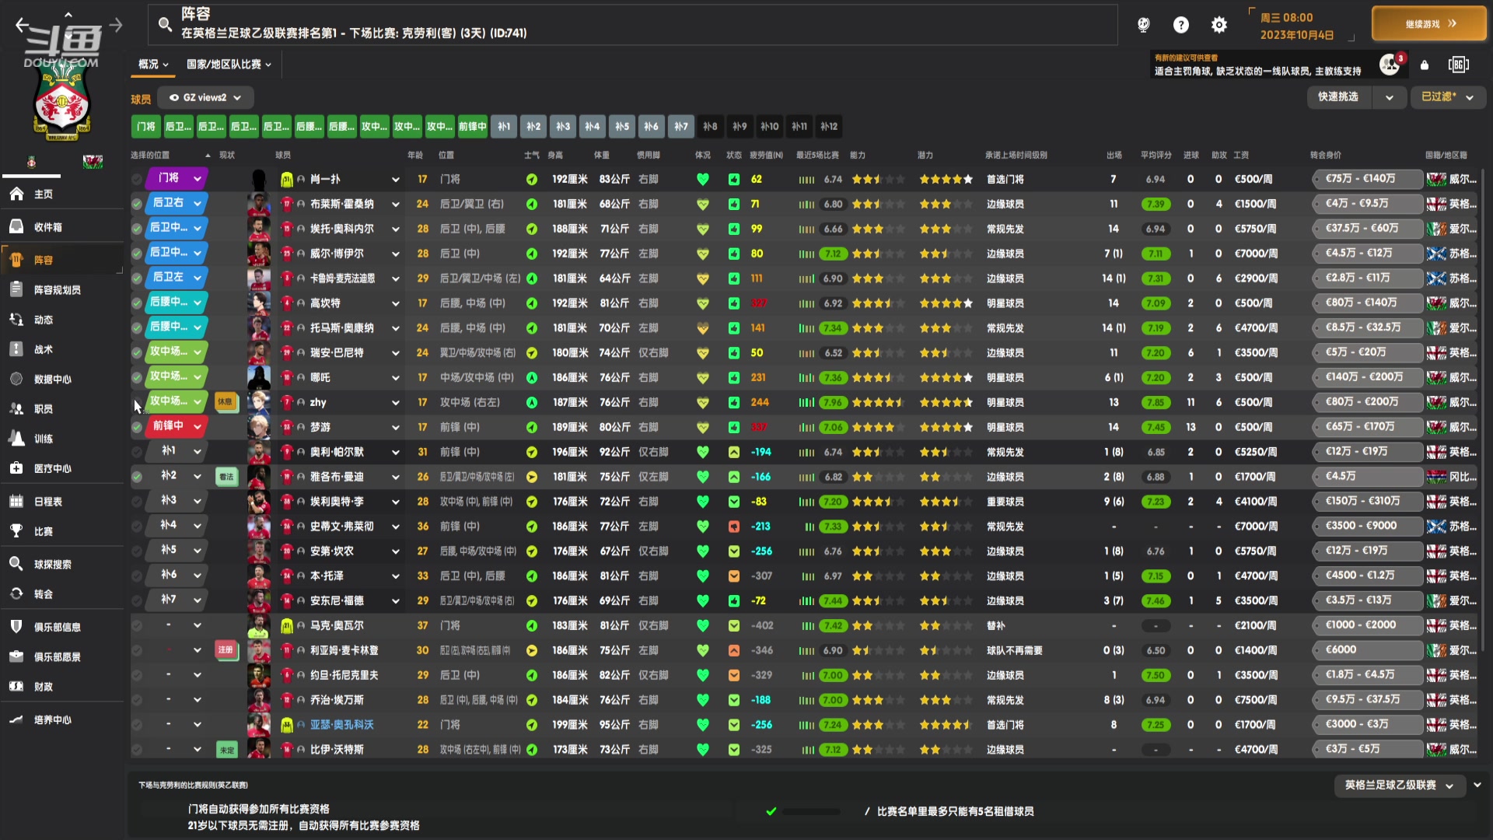Click value bar €140万 - €200万 for 哪吒

(1367, 377)
